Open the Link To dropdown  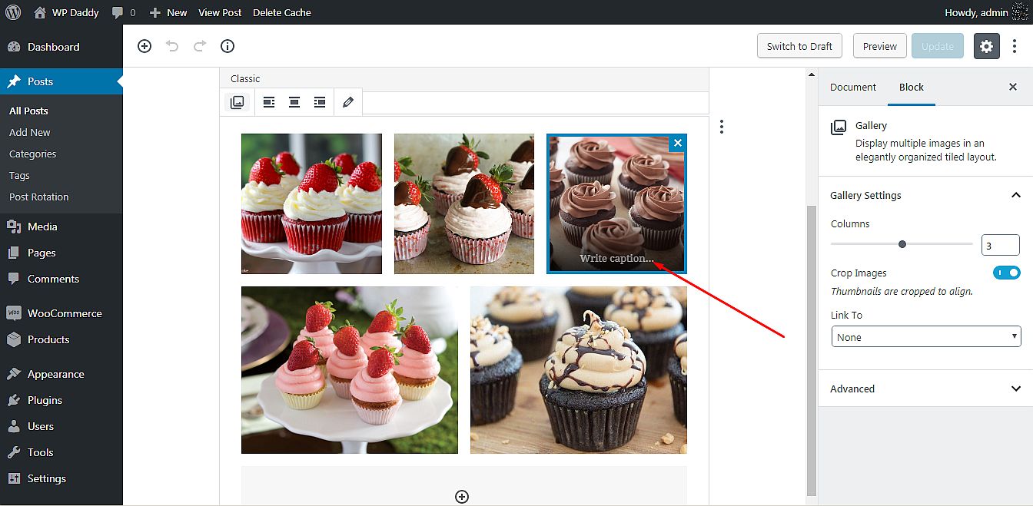(x=926, y=337)
